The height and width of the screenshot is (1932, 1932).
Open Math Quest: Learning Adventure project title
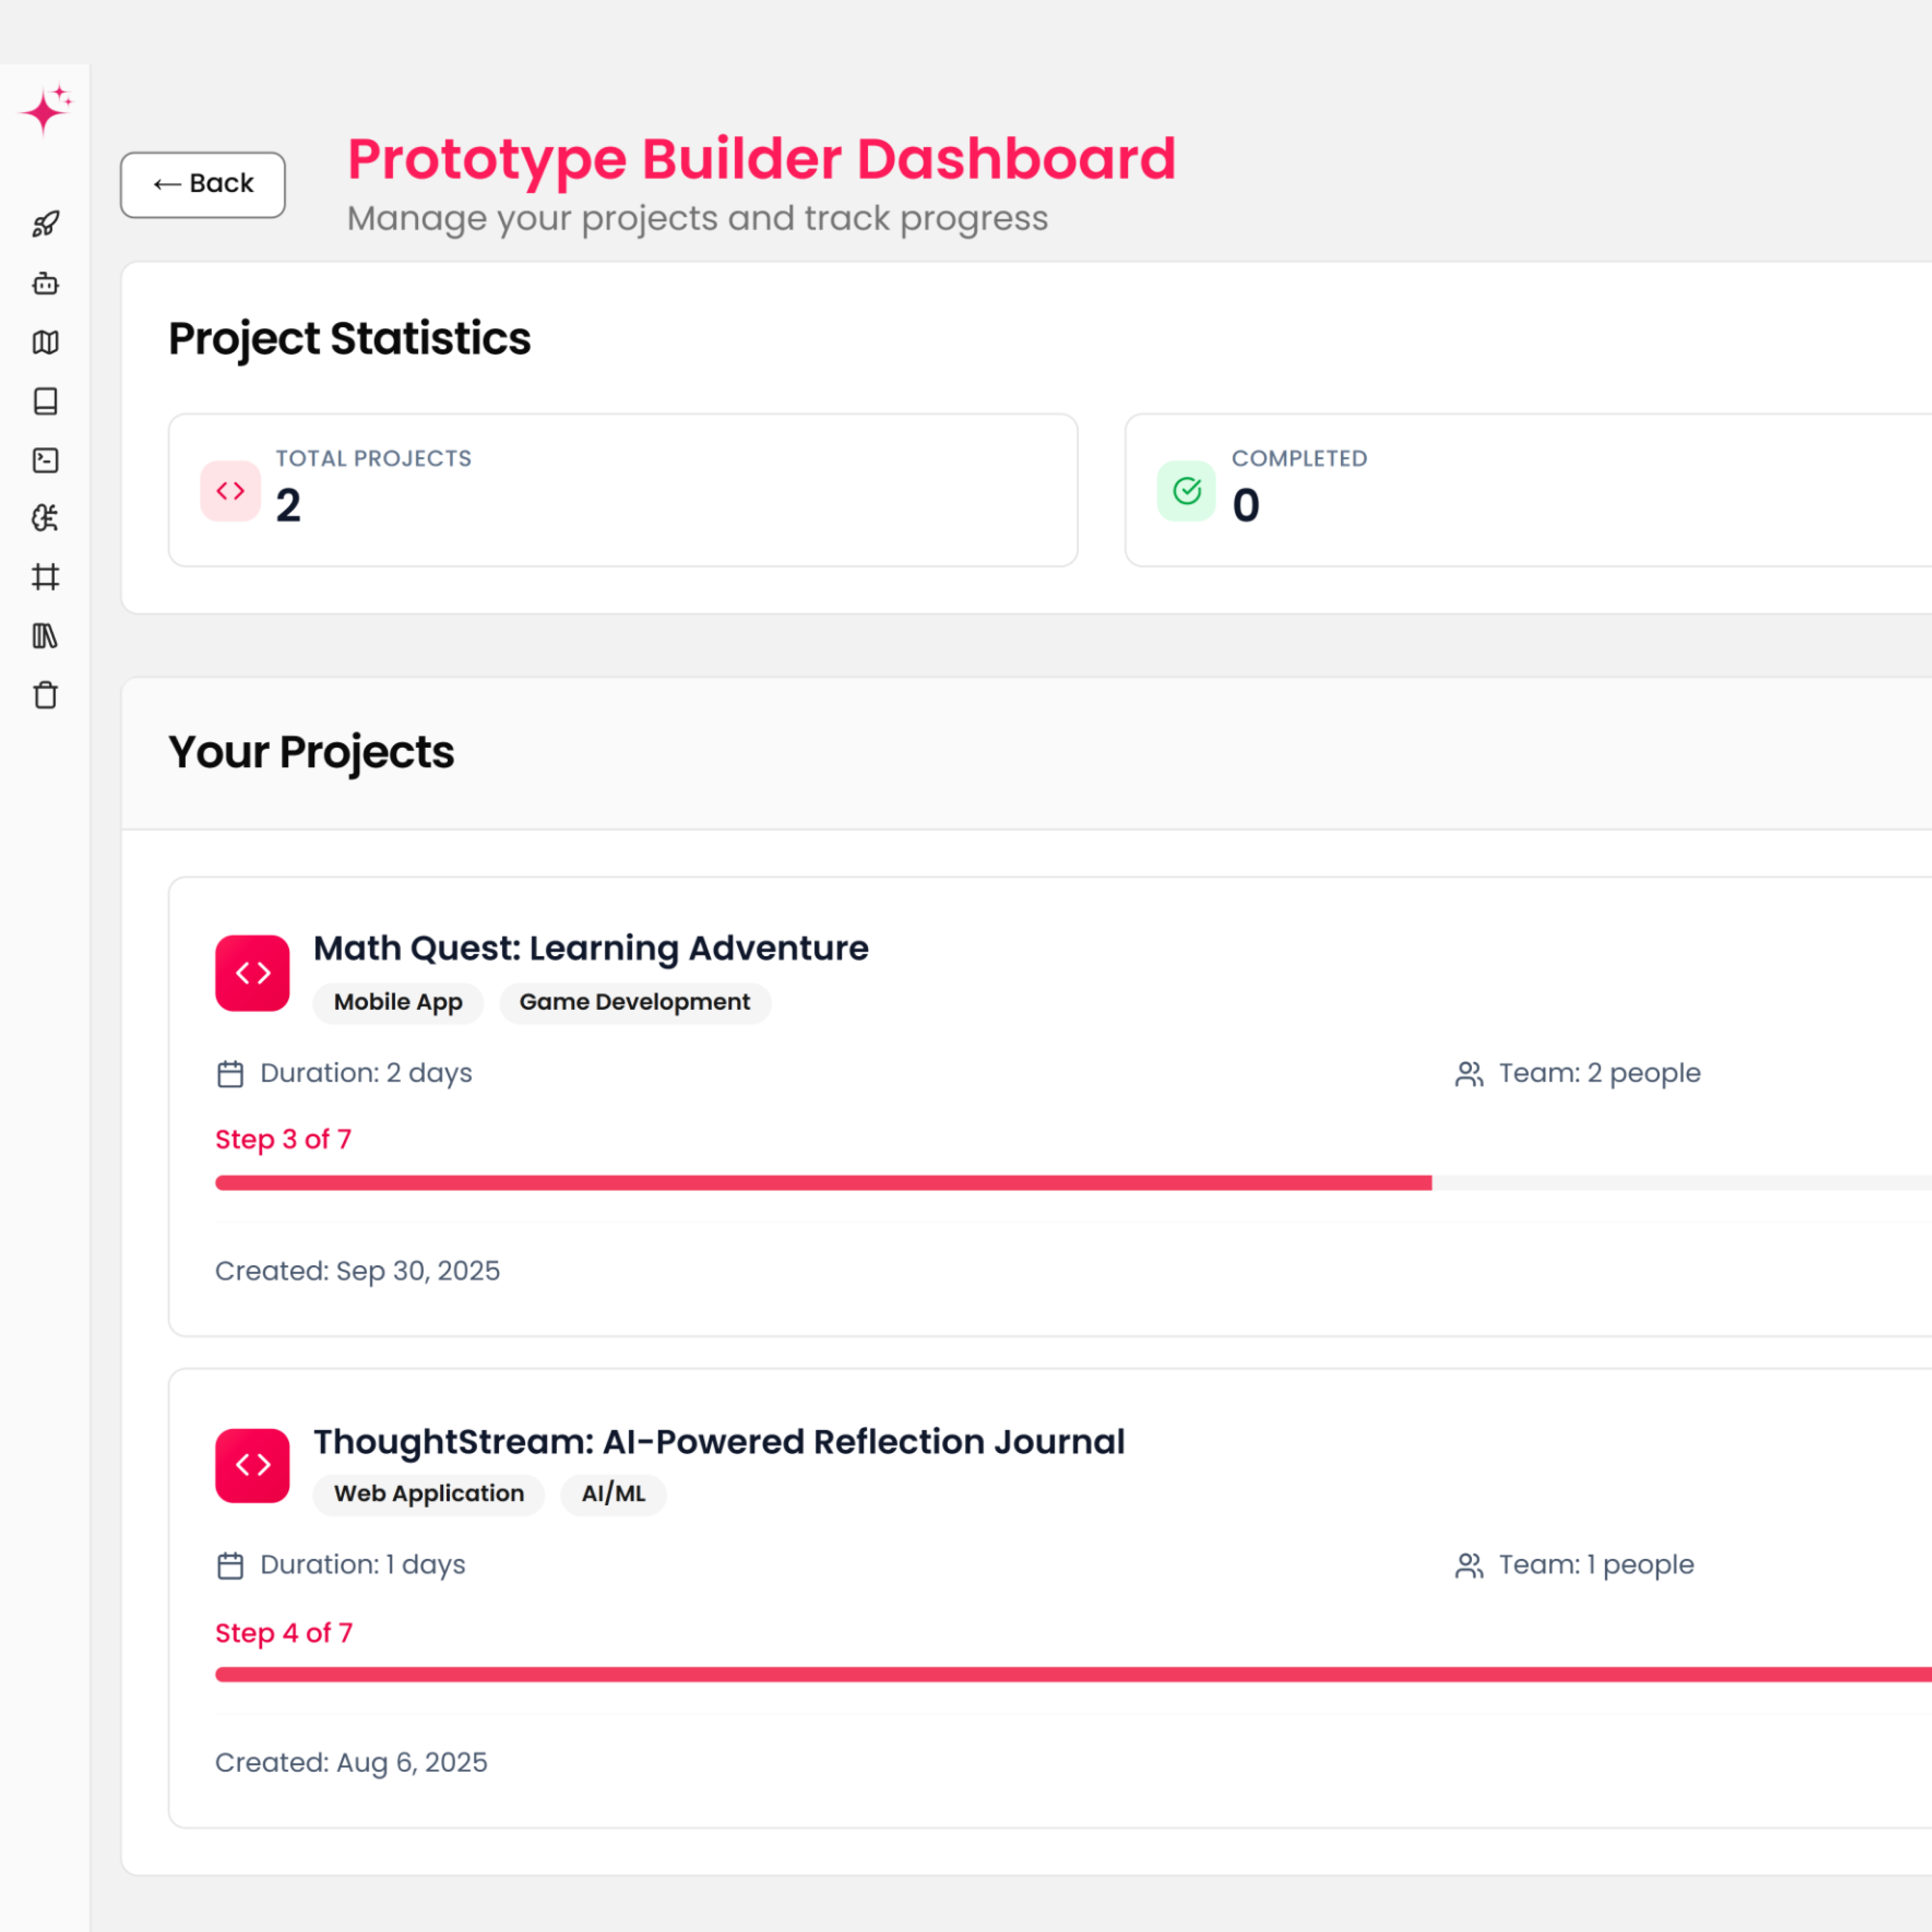click(590, 948)
